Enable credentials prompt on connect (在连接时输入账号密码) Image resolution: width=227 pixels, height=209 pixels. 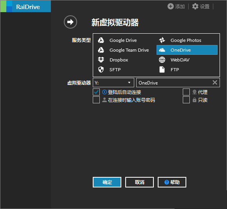[96, 100]
